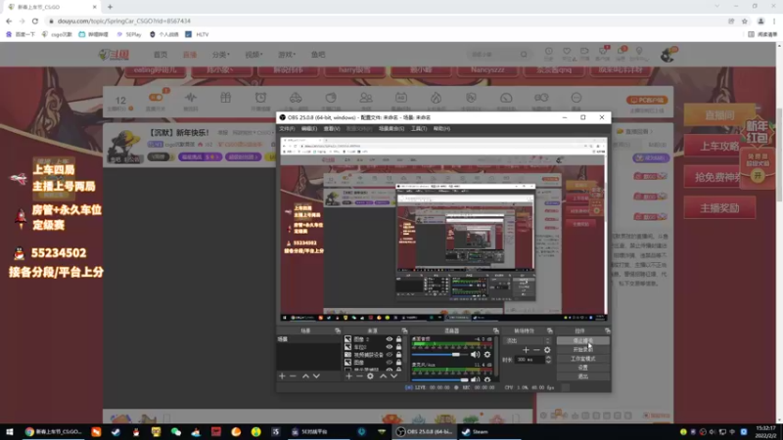
Task: Click the 上车攻略 red button
Action: pos(719,146)
